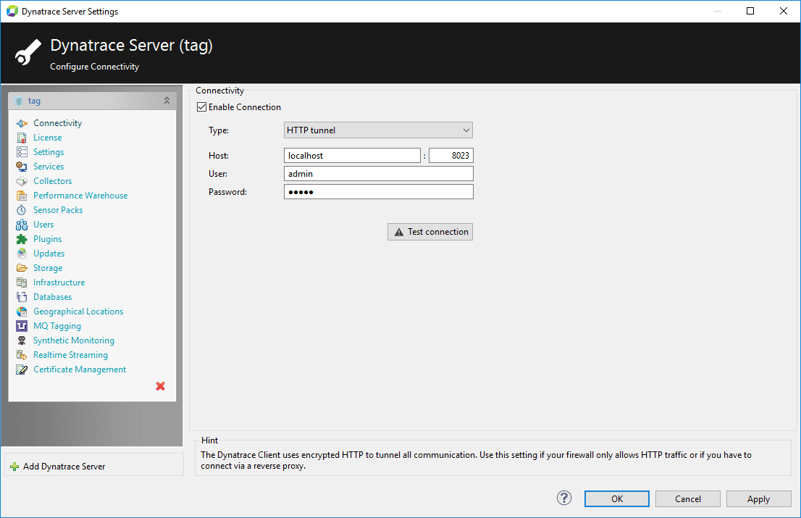This screenshot has height=518, width=801.
Task: Open the License page
Action: click(x=48, y=138)
